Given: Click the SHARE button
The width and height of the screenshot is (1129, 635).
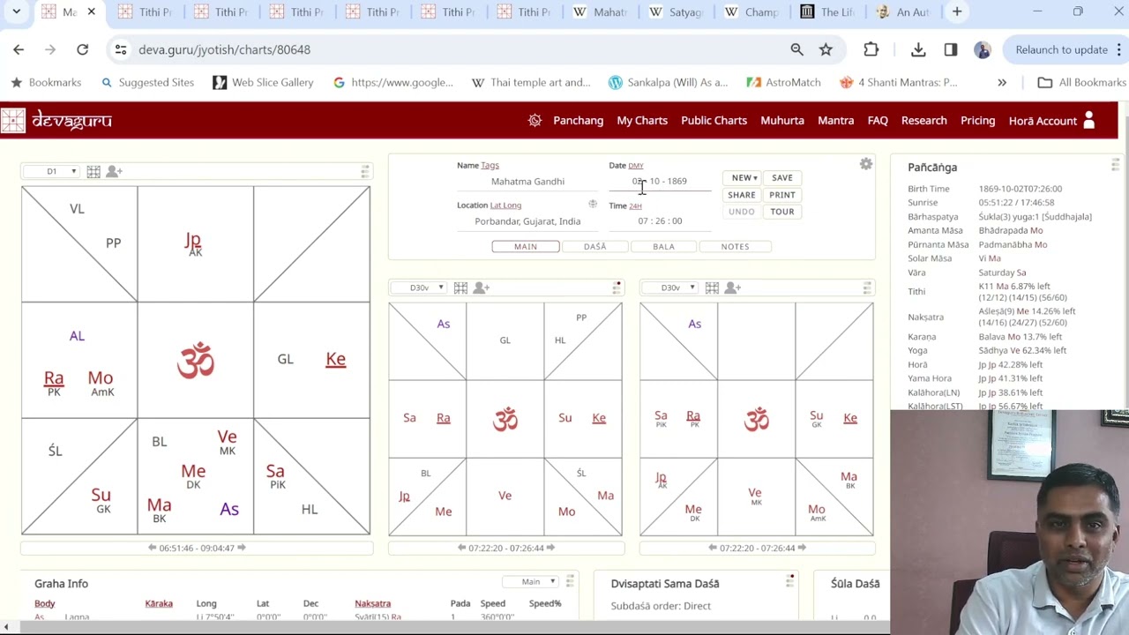Looking at the screenshot, I should click(x=742, y=195).
